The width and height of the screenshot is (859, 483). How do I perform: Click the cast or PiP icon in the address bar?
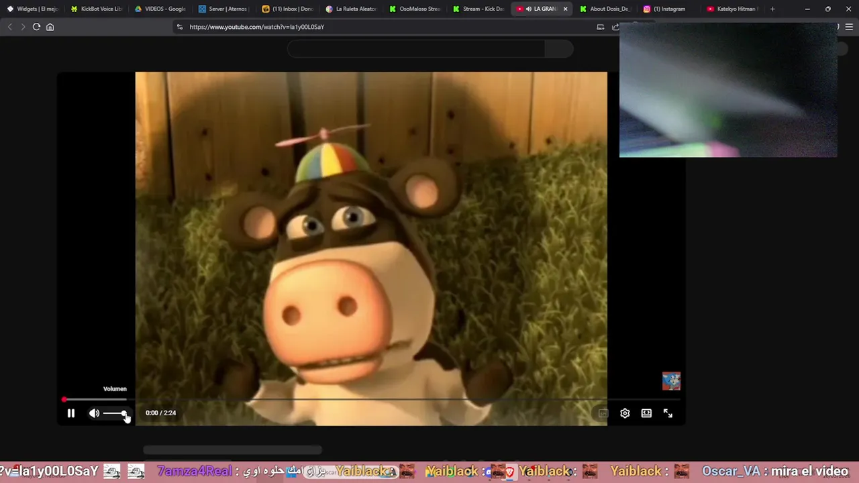pyautogui.click(x=601, y=27)
